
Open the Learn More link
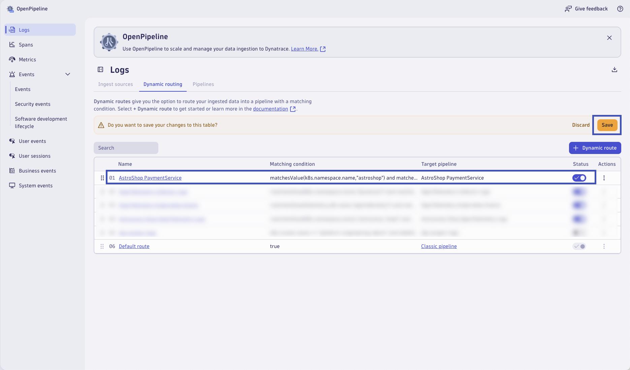[x=305, y=49]
